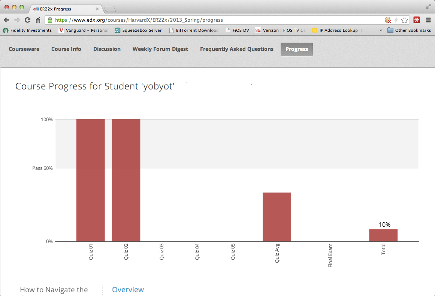The height and width of the screenshot is (296, 435).
Task: Open the Chrome hamburger menu
Action: 428,20
